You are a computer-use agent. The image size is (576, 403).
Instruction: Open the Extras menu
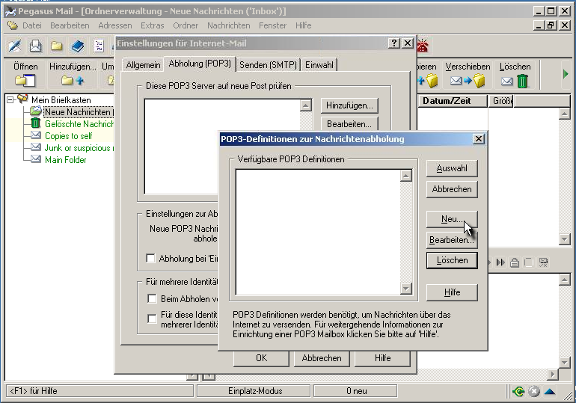point(152,25)
